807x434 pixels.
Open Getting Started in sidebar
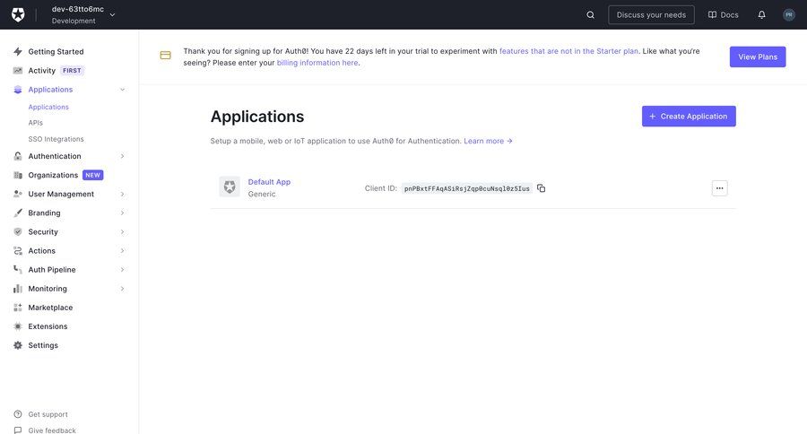(x=56, y=51)
